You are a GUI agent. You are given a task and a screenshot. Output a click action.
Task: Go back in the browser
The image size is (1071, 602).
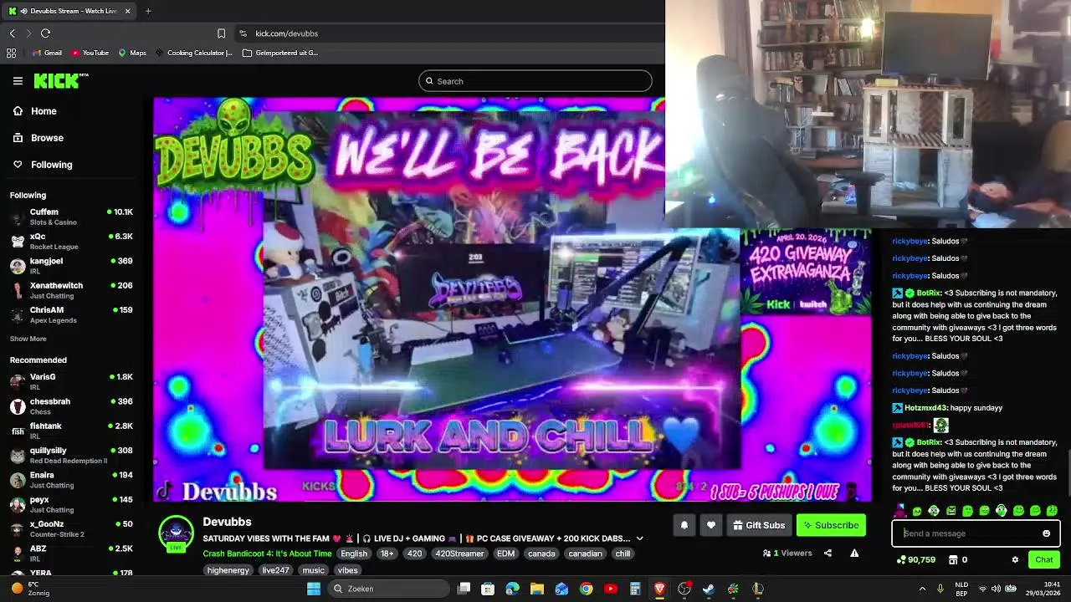[12, 33]
